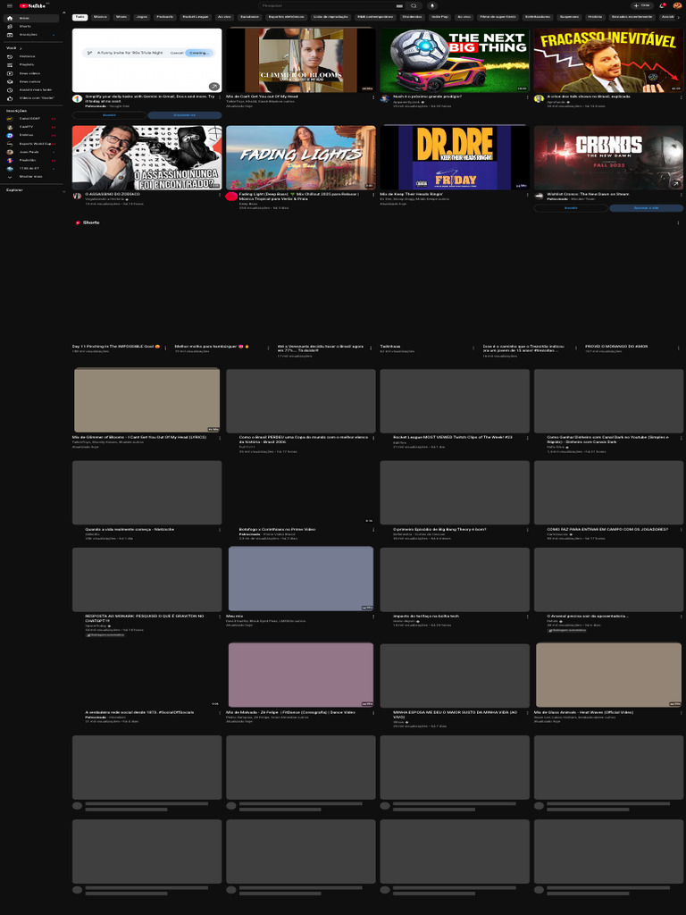Click the search magnifier button

(414, 5)
